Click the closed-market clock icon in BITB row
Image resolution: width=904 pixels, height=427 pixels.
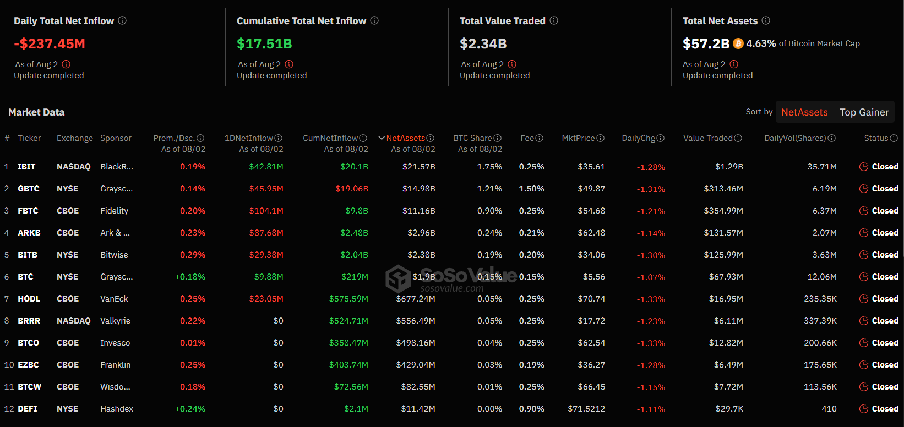(864, 255)
